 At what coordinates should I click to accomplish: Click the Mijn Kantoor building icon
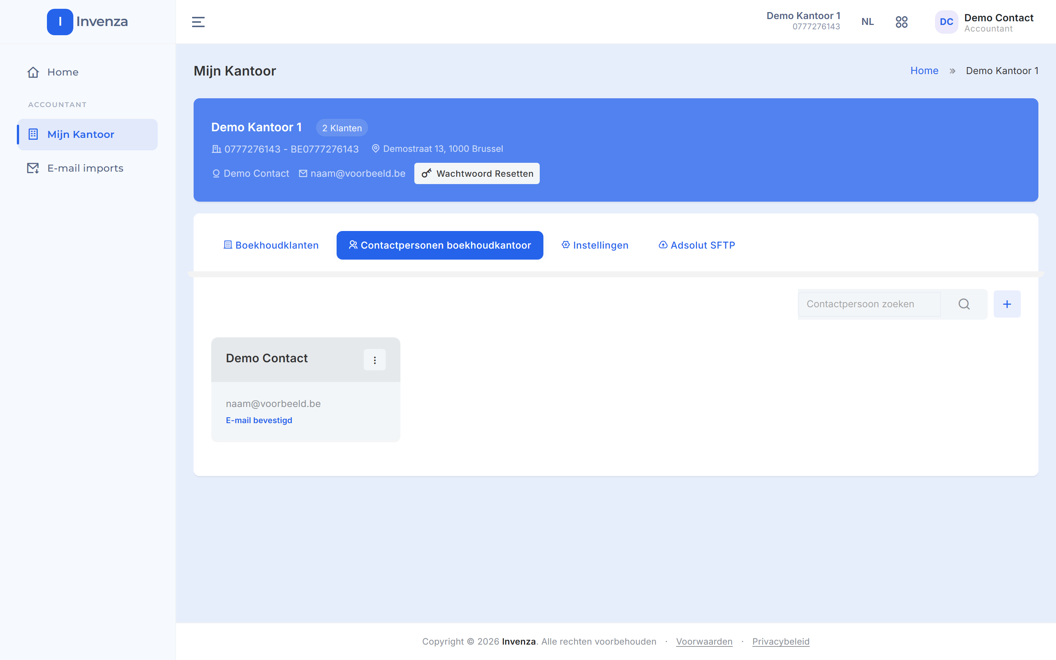click(x=33, y=135)
